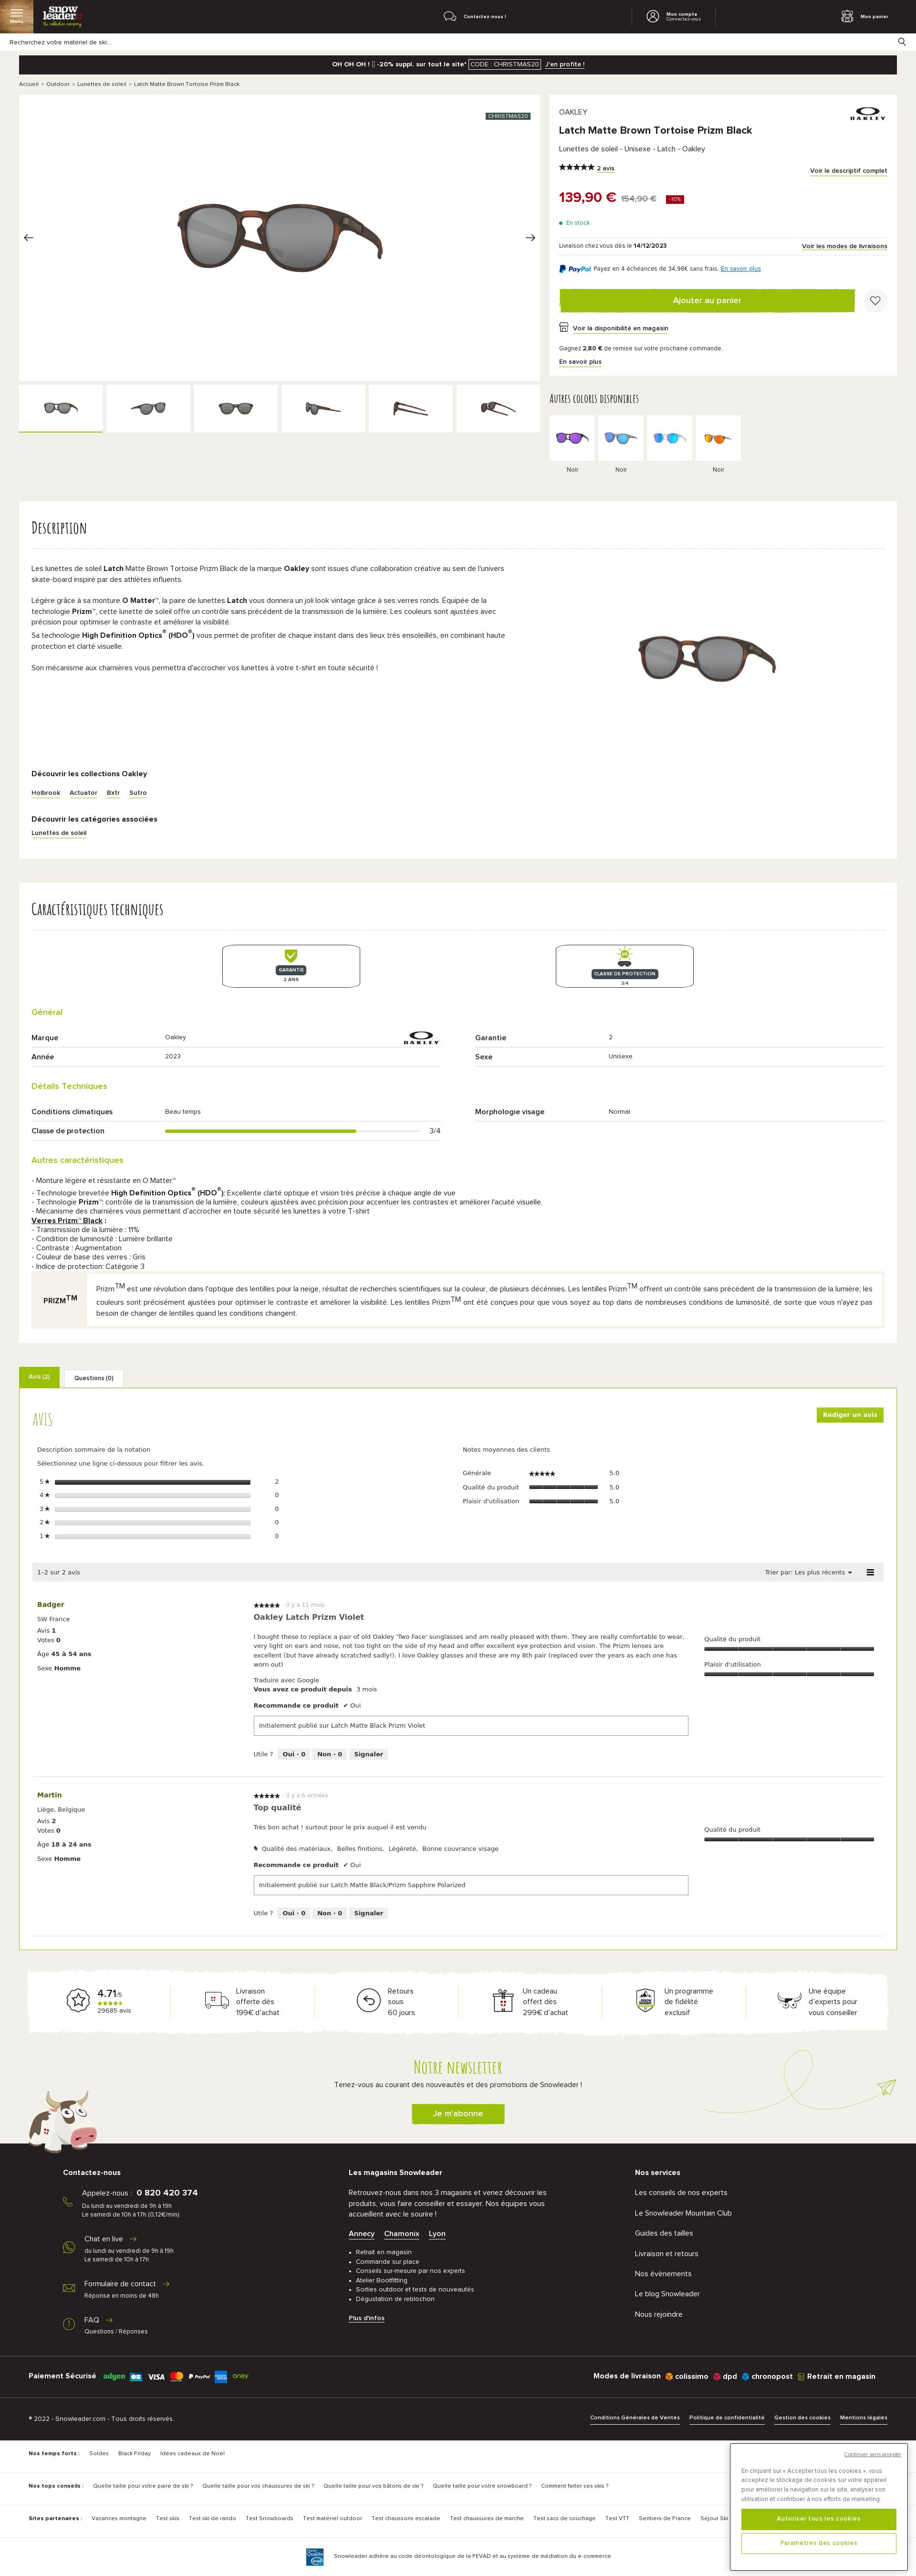Select the light blue lens colour variant
The width and height of the screenshot is (916, 2576).
click(x=669, y=438)
